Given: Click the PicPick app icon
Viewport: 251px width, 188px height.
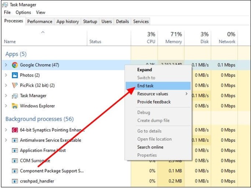Looking at the screenshot, I should (15, 85).
